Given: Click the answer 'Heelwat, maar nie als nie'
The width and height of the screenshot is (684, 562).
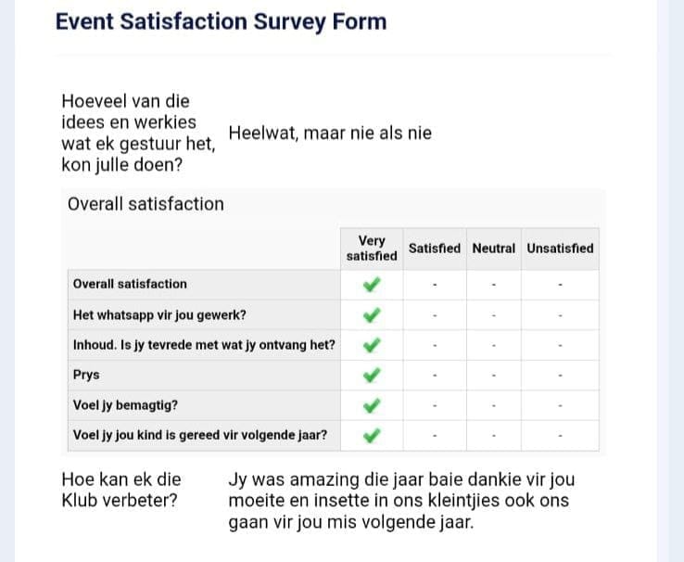Looking at the screenshot, I should tap(330, 134).
